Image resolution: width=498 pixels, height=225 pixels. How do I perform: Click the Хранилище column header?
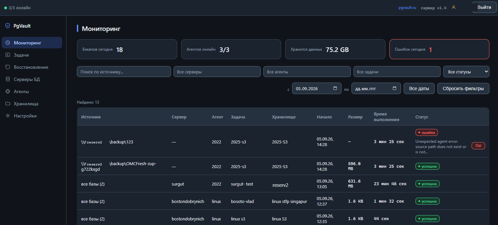click(x=284, y=117)
